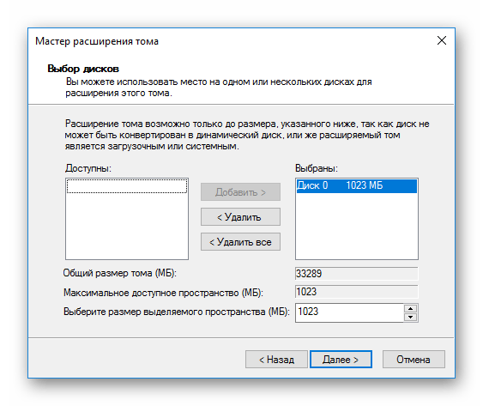
Task: Decrease allocated space with down spinner arrow
Action: (410, 317)
